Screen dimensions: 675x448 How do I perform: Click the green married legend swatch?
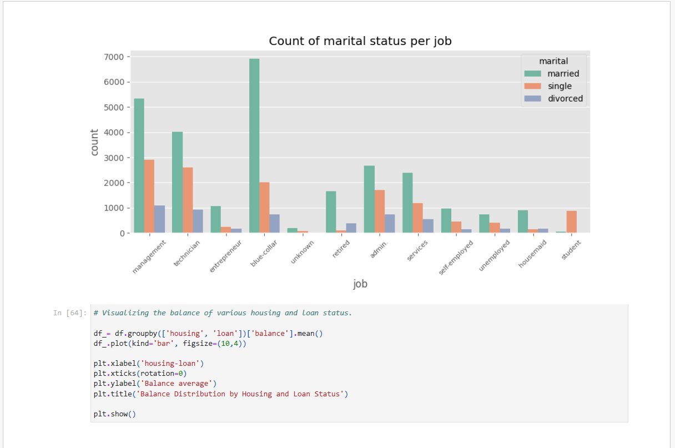point(533,74)
